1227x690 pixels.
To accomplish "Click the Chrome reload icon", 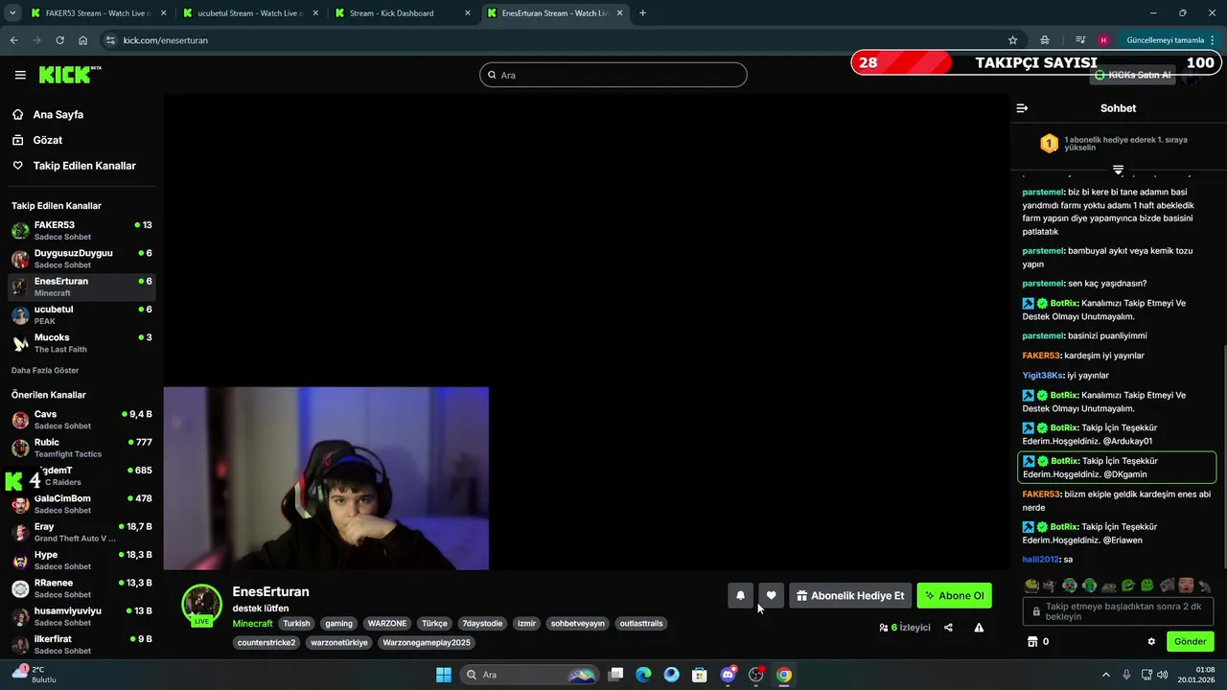I will (x=59, y=40).
